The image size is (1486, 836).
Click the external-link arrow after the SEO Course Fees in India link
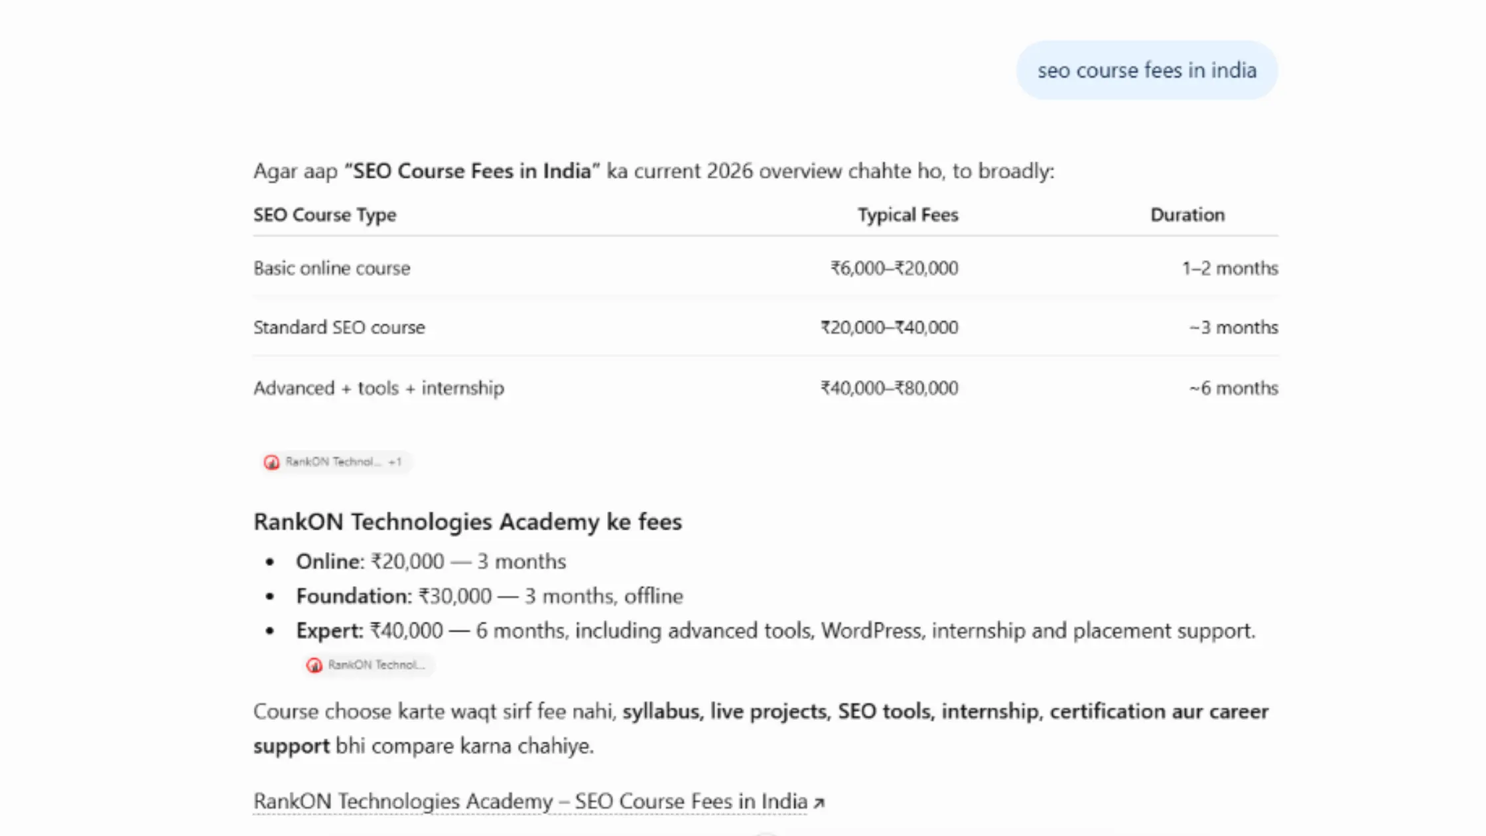pyautogui.click(x=819, y=803)
